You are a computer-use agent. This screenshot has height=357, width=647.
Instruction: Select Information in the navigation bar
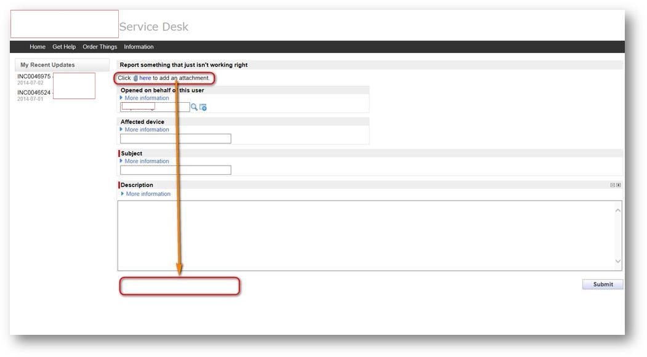click(139, 46)
